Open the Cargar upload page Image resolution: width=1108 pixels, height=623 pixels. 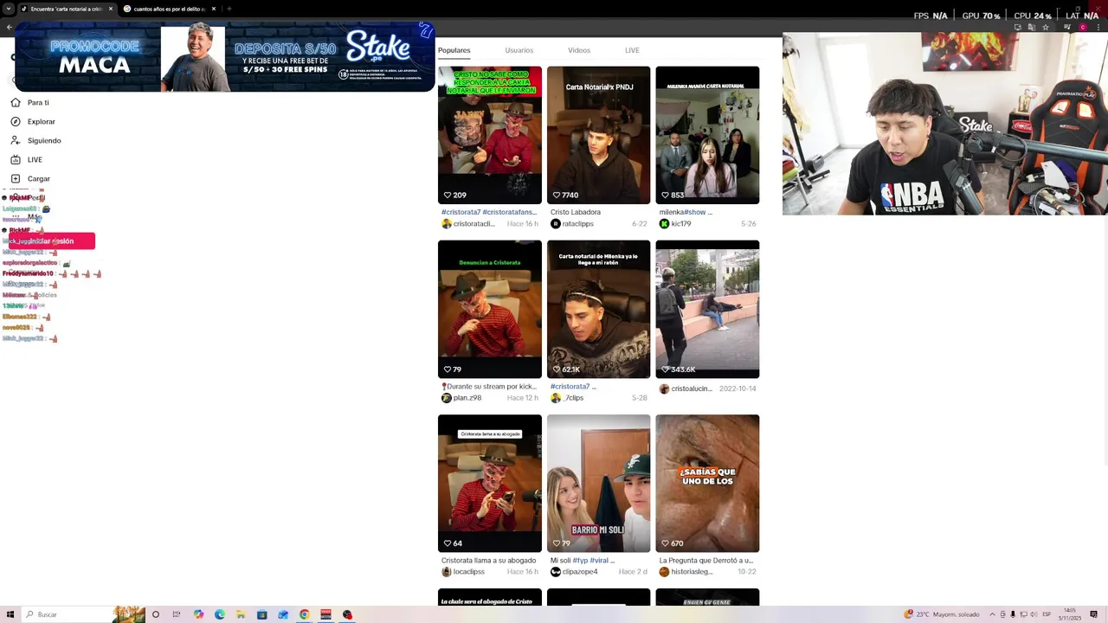[x=30, y=179]
